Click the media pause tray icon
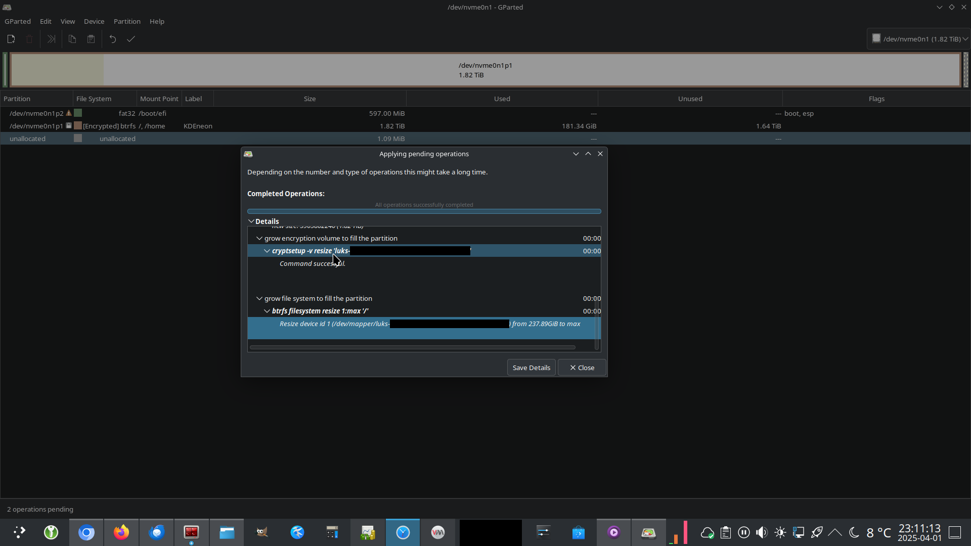This screenshot has width=971, height=546. (744, 532)
